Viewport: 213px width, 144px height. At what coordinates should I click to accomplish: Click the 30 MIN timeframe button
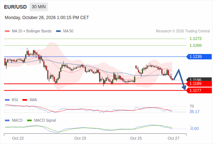click(x=39, y=7)
